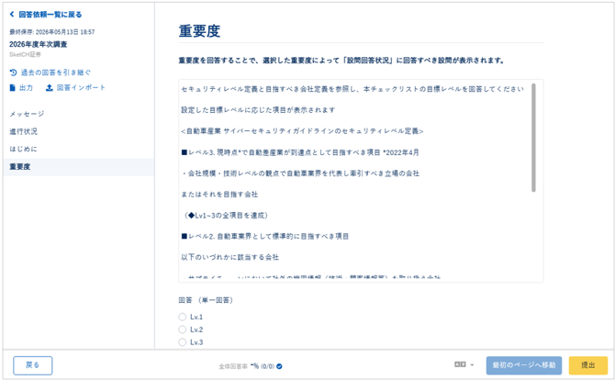Click the yellow 提出 button

588,365
